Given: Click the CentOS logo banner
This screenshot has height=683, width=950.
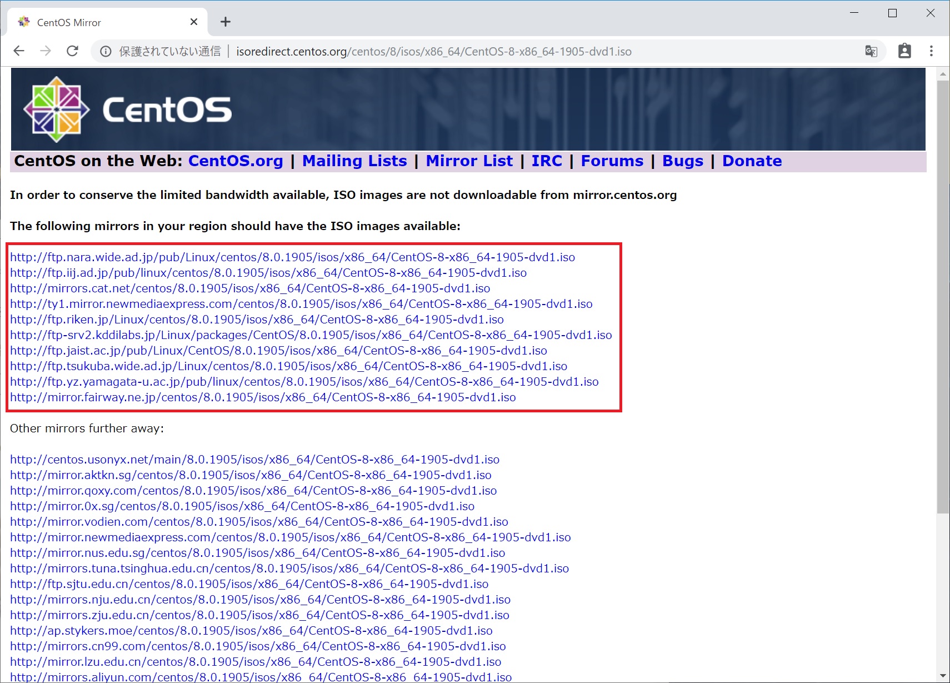Looking at the screenshot, I should pos(468,109).
